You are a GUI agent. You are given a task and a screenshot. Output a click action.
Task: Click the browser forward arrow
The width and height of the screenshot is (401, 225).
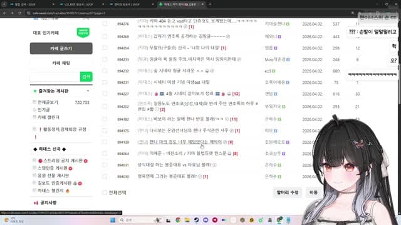(12, 13)
